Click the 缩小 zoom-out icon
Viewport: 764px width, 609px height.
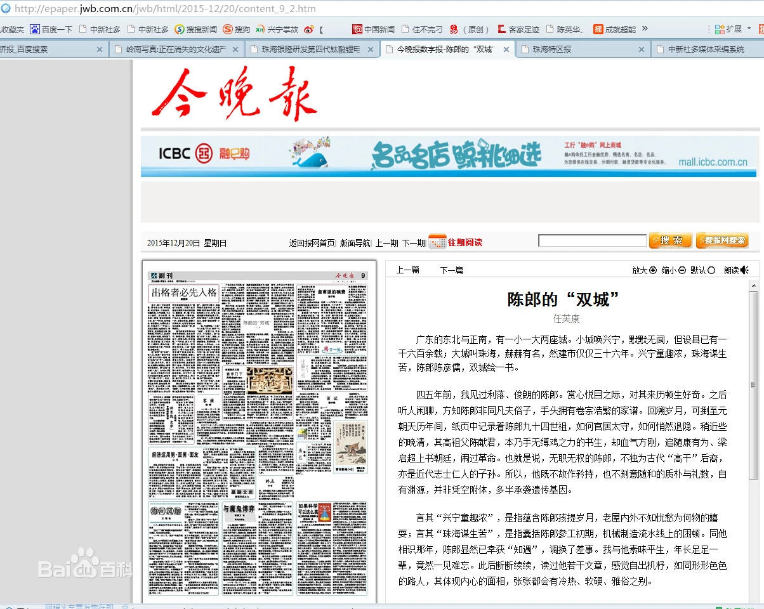point(682,270)
